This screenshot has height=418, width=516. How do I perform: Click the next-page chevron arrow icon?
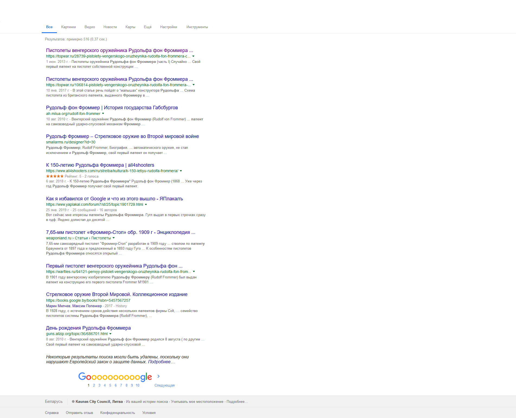[x=159, y=376]
